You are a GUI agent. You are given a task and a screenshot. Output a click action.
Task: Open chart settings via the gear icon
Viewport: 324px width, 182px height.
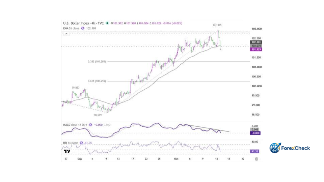[x=256, y=159]
